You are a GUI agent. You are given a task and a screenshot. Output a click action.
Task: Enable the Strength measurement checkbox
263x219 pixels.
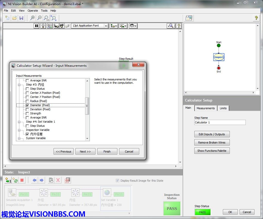coord(27,114)
